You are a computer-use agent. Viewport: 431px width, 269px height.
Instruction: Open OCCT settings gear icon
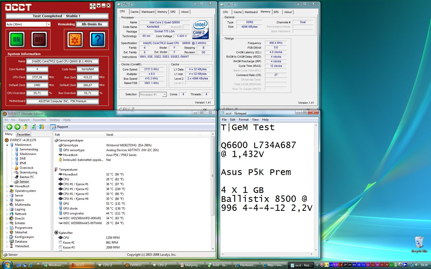click(75, 39)
